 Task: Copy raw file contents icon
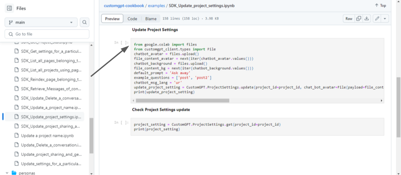click(x=359, y=19)
